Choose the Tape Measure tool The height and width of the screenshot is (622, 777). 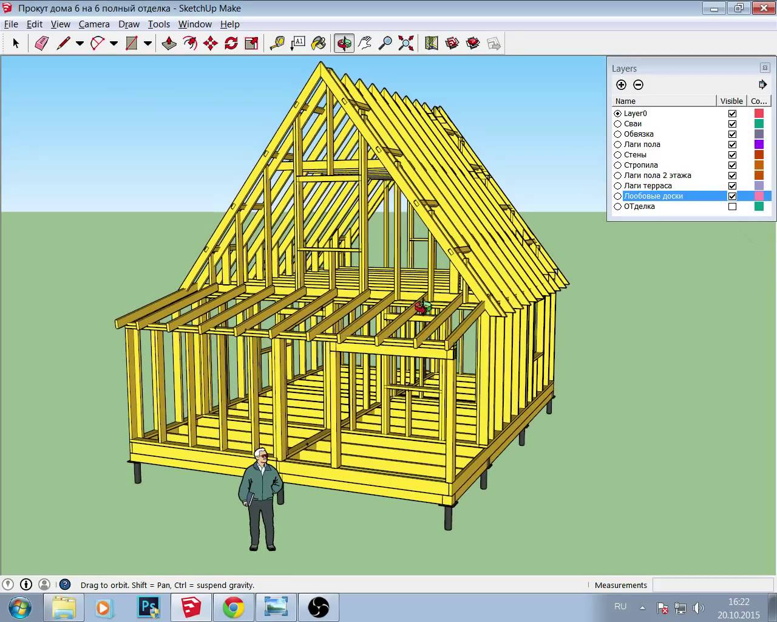[x=277, y=44]
